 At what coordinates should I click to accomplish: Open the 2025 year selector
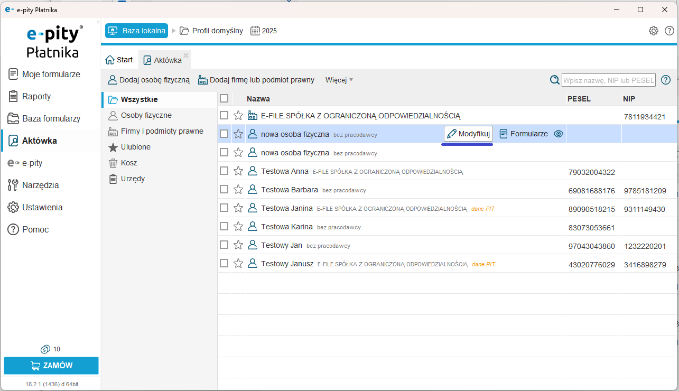(x=264, y=31)
